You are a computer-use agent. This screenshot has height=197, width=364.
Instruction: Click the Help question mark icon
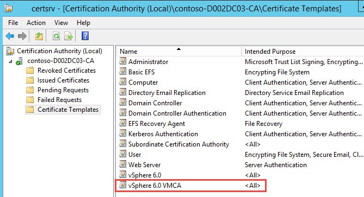pyautogui.click(x=85, y=36)
